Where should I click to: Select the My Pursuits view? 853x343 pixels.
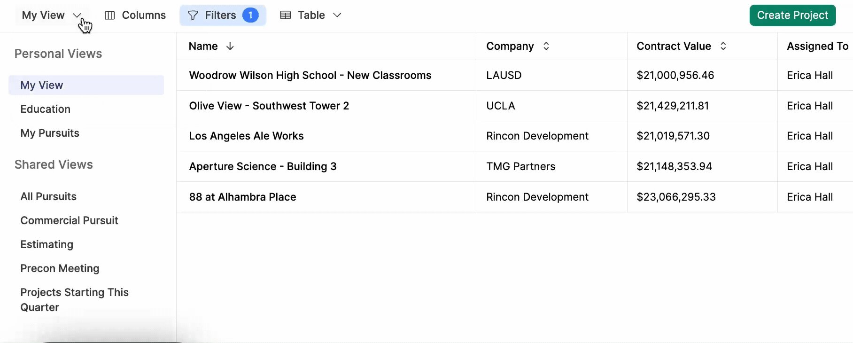(50, 133)
